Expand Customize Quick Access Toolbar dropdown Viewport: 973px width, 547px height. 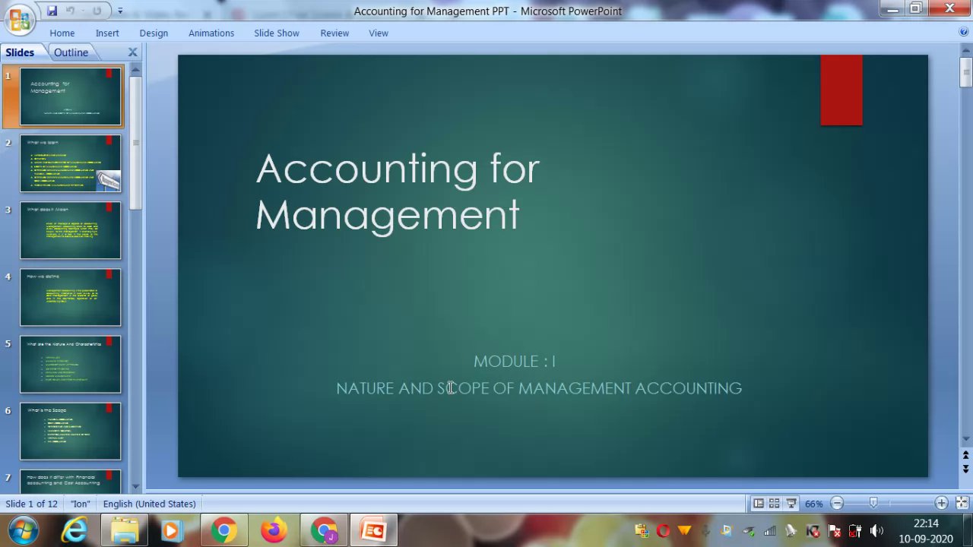(x=119, y=11)
